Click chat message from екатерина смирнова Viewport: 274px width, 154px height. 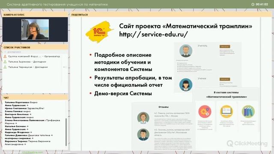(x=19, y=138)
